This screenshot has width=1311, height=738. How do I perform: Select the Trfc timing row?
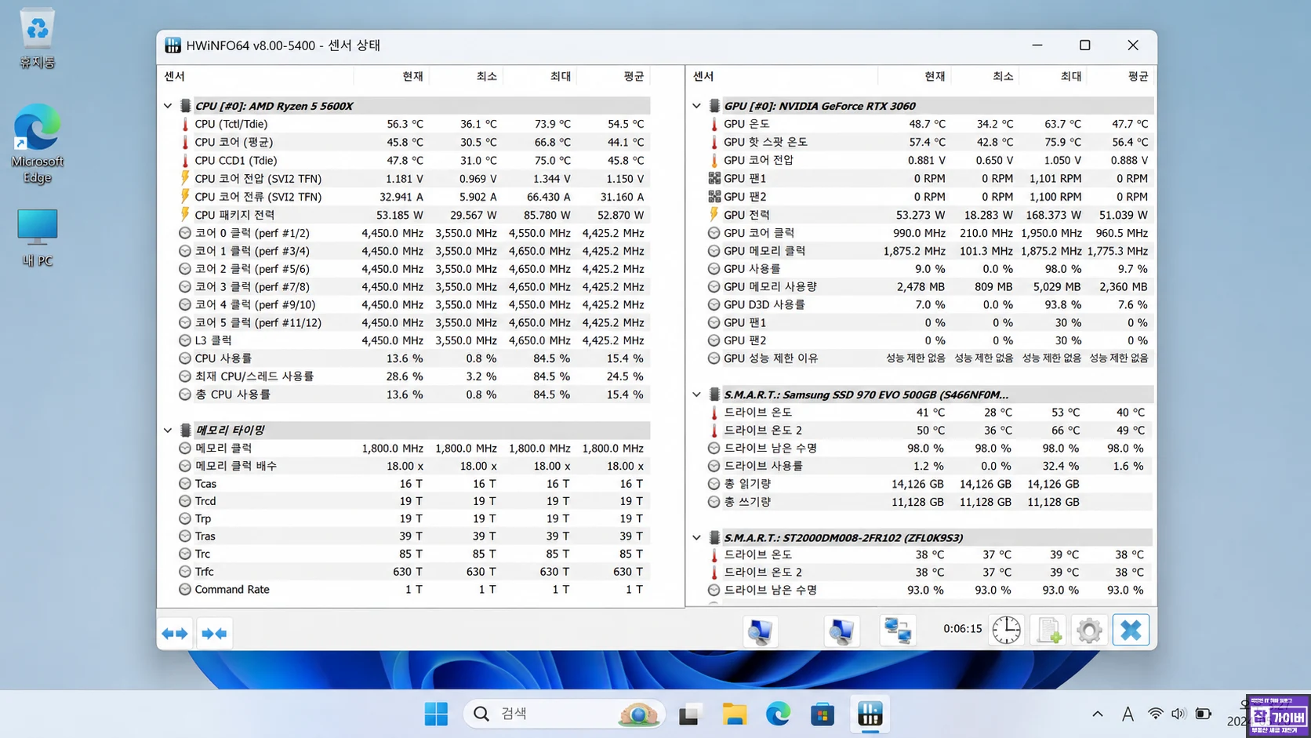coord(413,572)
